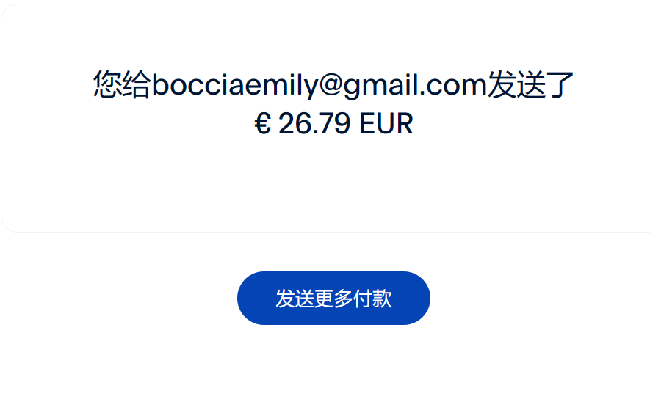The image size is (650, 410).
Task: Click the gmail.com domain in the email
Action: [x=415, y=86]
